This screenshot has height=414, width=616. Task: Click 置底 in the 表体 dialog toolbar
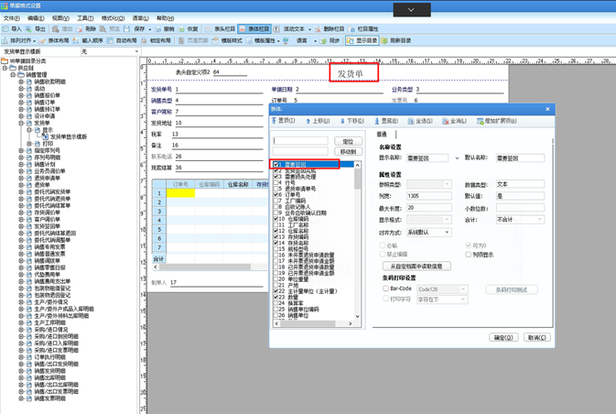point(386,121)
